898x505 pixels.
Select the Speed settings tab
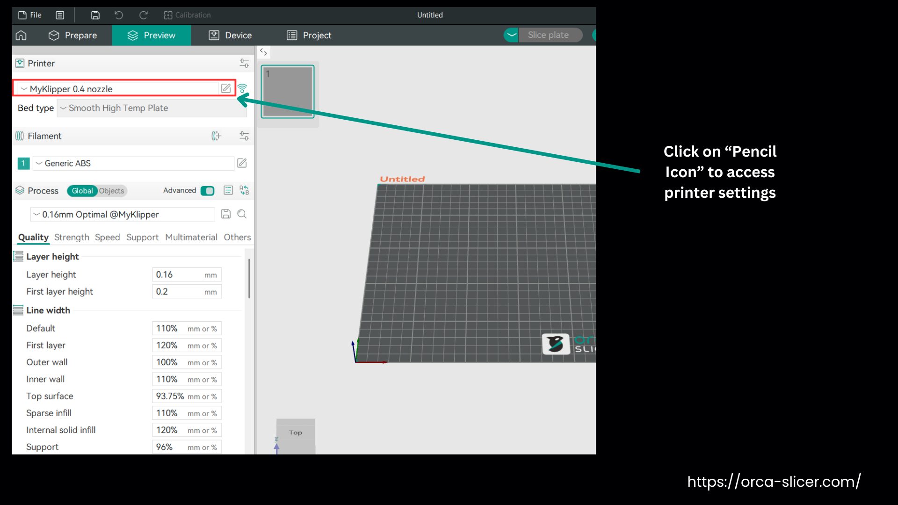coord(108,238)
